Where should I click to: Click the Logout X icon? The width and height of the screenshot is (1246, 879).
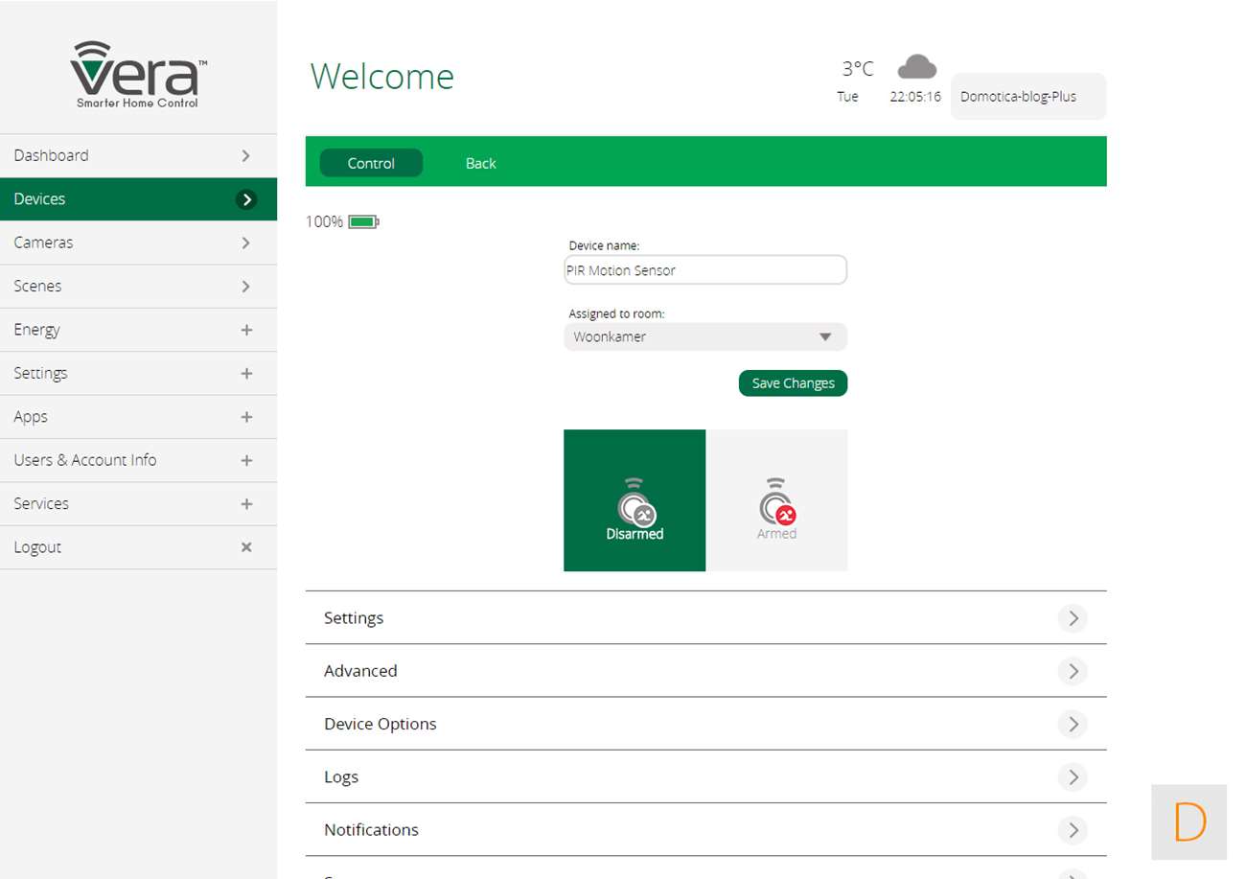coord(246,547)
